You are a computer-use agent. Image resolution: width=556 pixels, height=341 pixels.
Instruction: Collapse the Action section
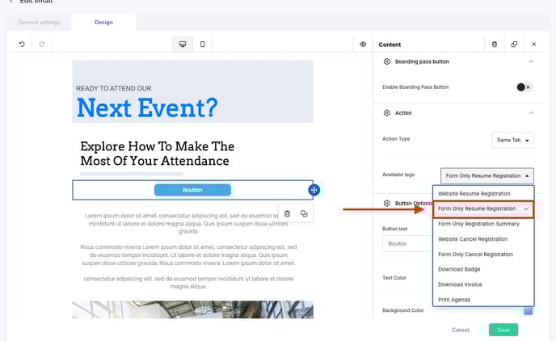(531, 113)
